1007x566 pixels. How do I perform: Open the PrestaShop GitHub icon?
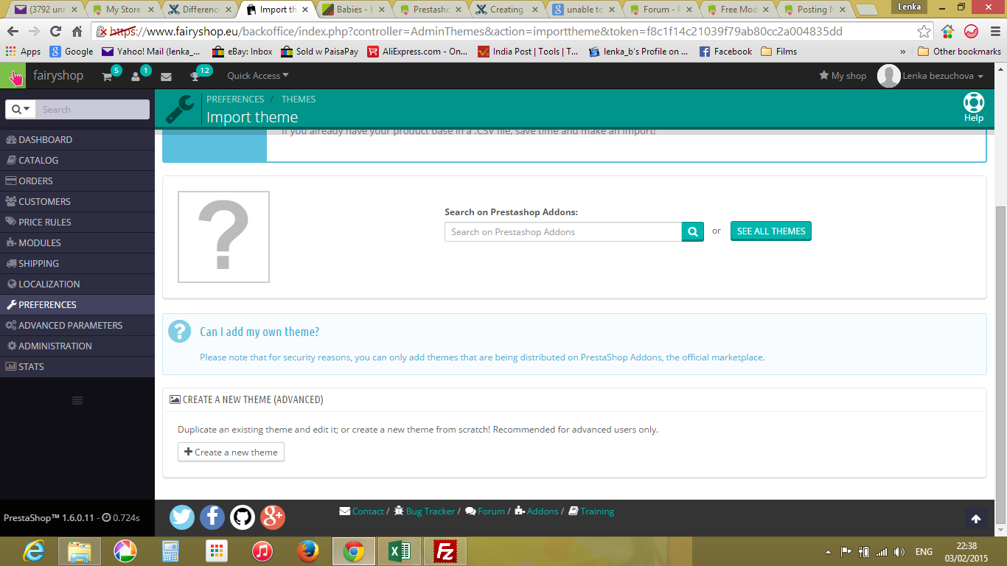[x=243, y=517]
